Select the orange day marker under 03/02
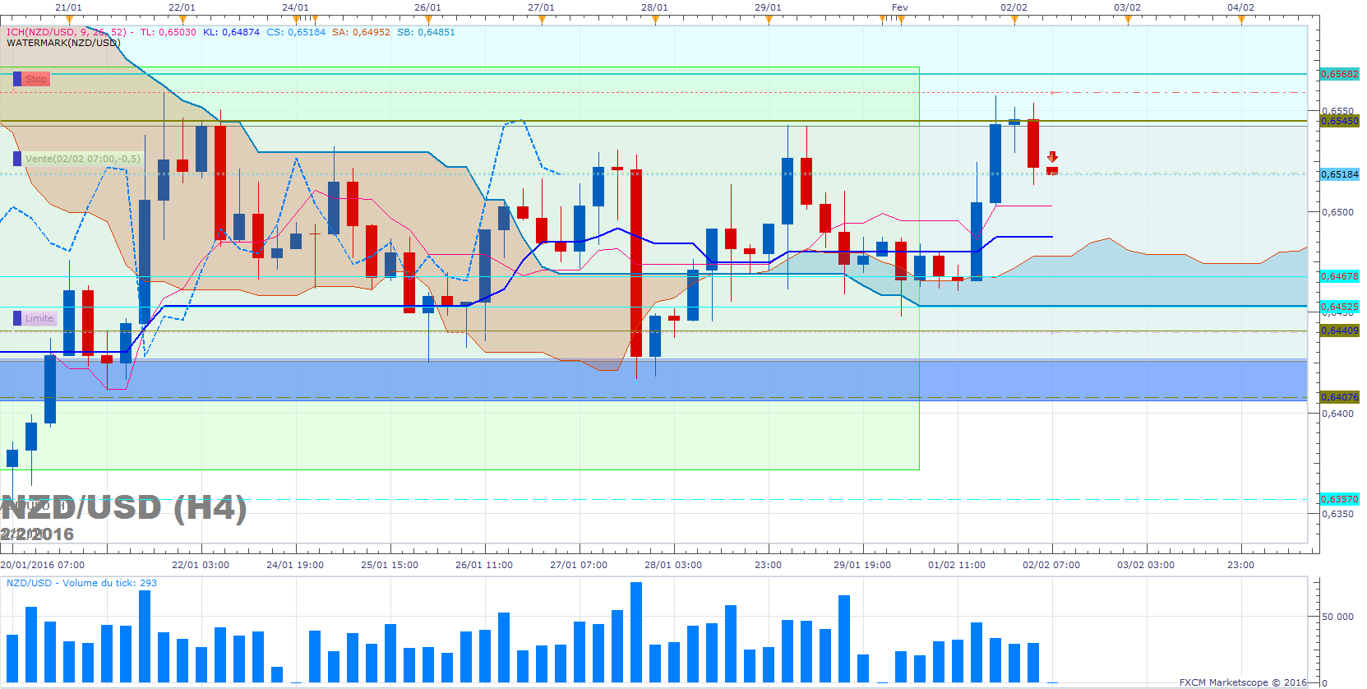This screenshot has height=689, width=1367. tap(1128, 20)
